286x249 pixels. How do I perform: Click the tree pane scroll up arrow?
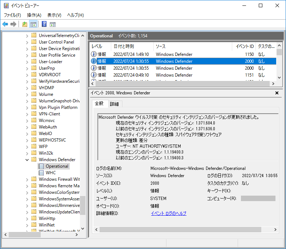tap(82, 36)
